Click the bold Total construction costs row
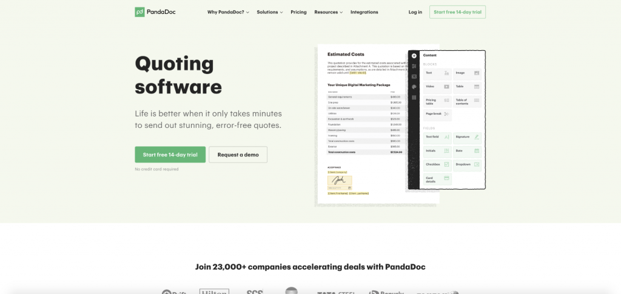The image size is (621, 294). (x=366, y=152)
